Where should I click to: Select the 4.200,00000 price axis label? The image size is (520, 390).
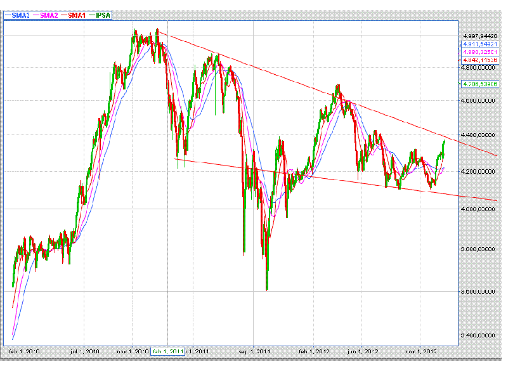click(479, 172)
